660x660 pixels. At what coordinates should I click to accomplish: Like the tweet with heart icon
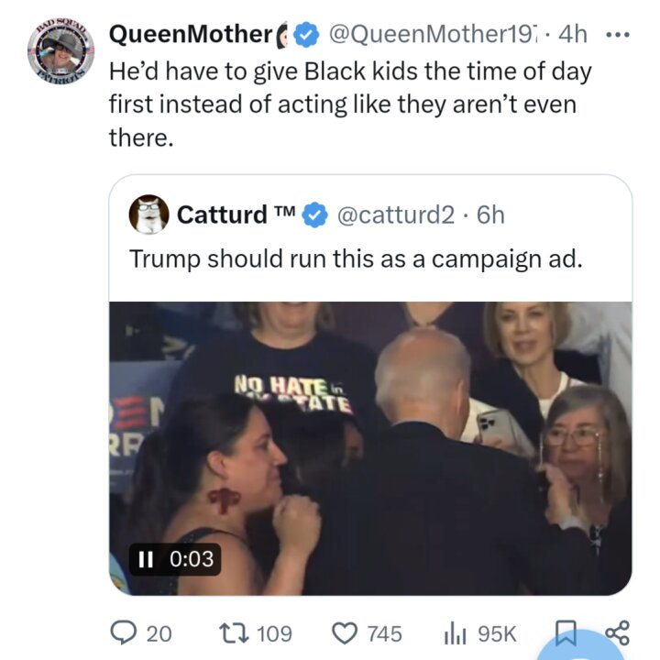[345, 633]
